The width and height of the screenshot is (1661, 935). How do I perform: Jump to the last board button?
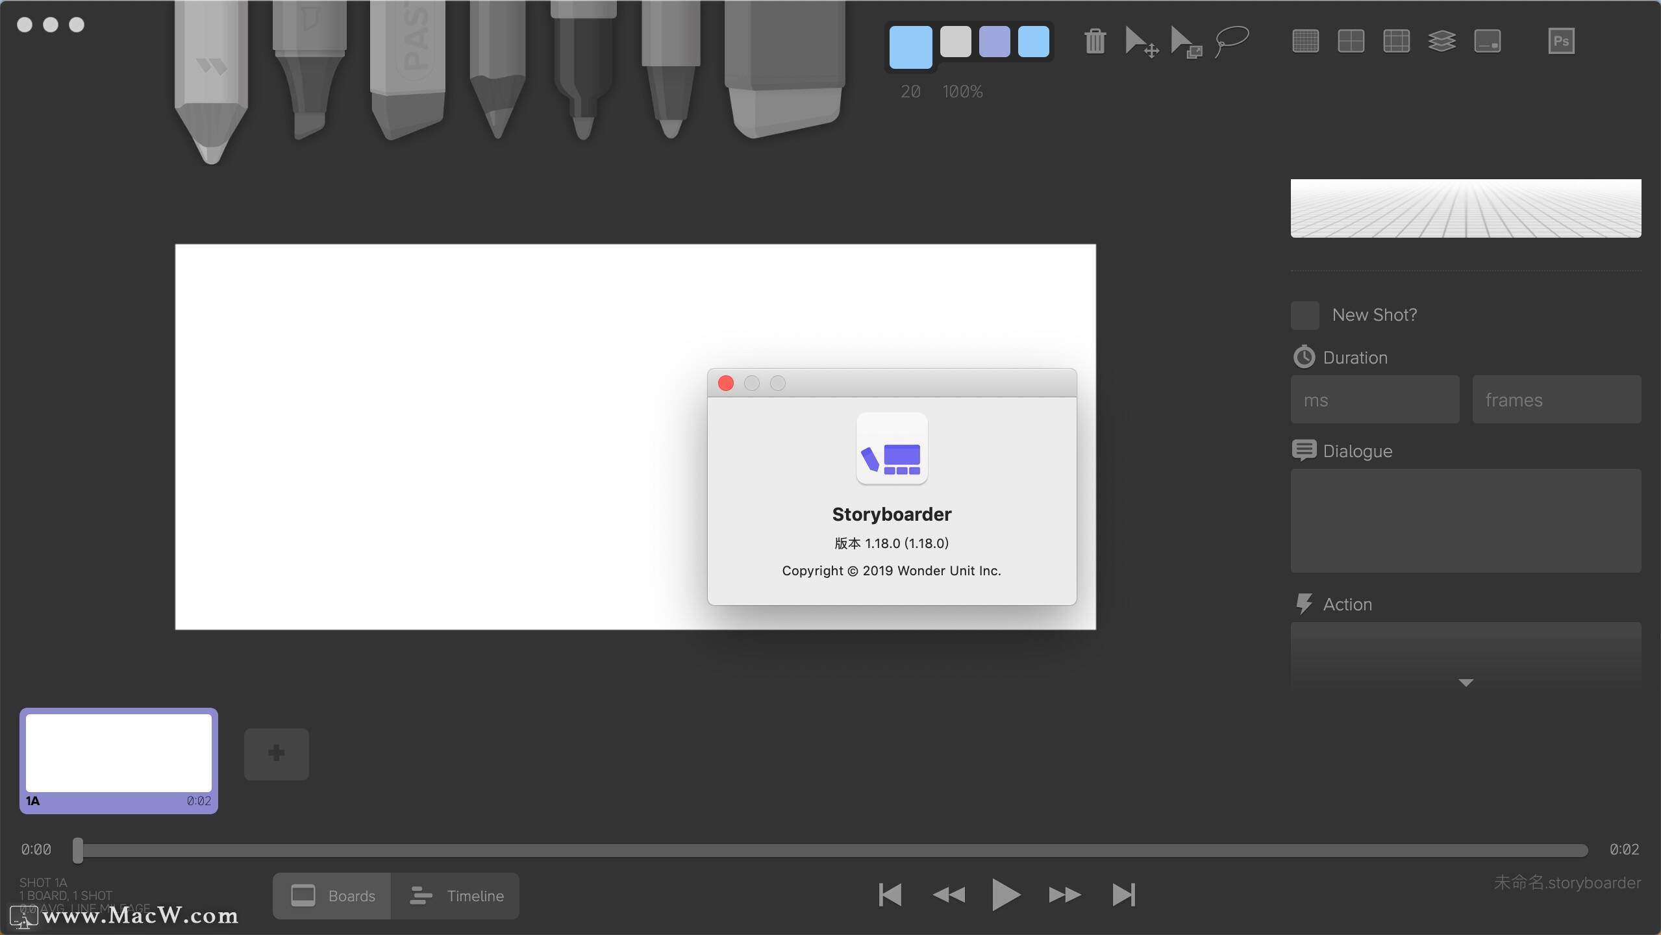(x=1123, y=895)
